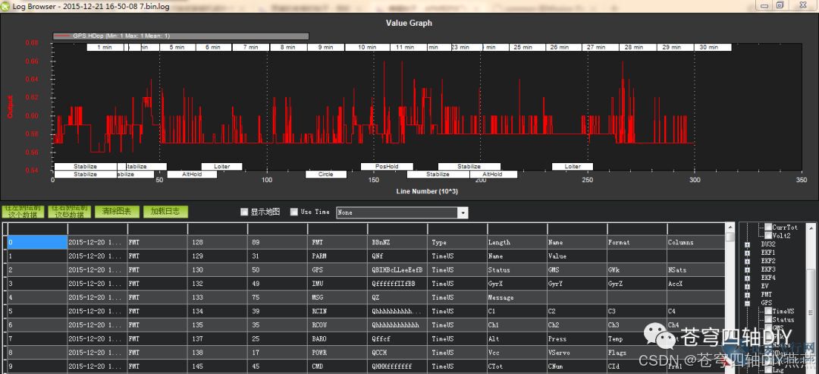Viewport: 819px width, 374px height.
Task: Click the 7 min time marker
Action: [x=251, y=47]
